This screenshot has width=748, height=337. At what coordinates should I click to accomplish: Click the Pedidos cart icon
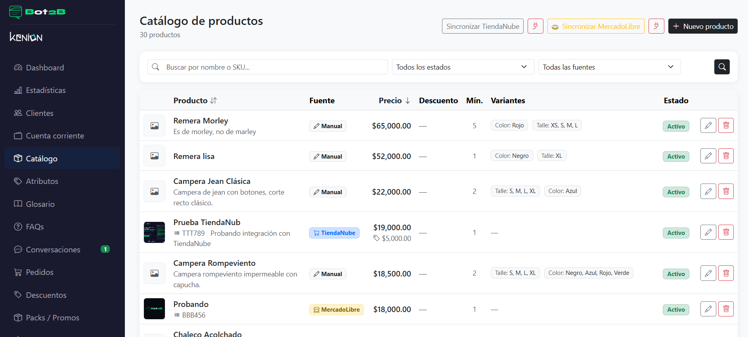[x=18, y=272]
